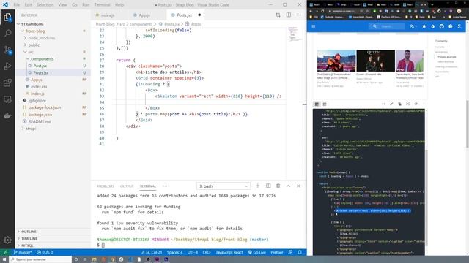
Task: Click the master branch in status bar
Action: [x=23, y=252]
